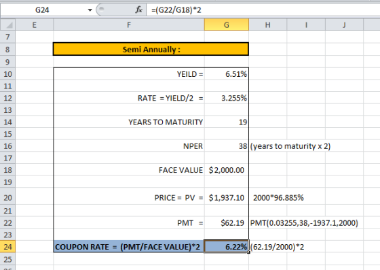Select row 24 header
This screenshot has height=270, width=380.
(x=7, y=247)
